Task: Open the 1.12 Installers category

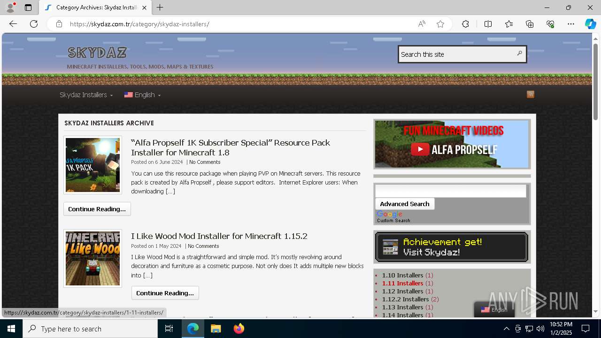Action: (x=402, y=291)
